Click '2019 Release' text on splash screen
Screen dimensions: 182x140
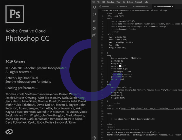tap(15, 62)
